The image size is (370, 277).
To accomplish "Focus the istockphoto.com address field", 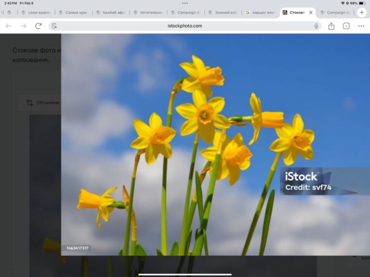I will (x=185, y=26).
